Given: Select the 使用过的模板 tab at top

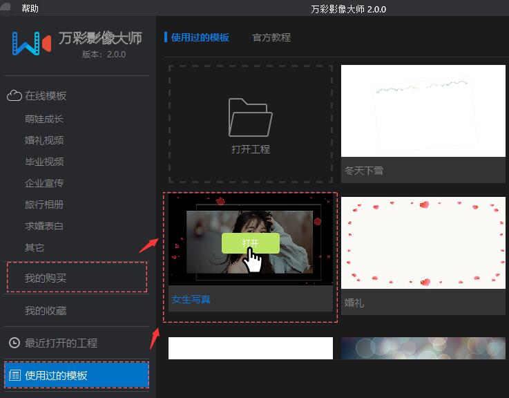Looking at the screenshot, I should point(200,37).
